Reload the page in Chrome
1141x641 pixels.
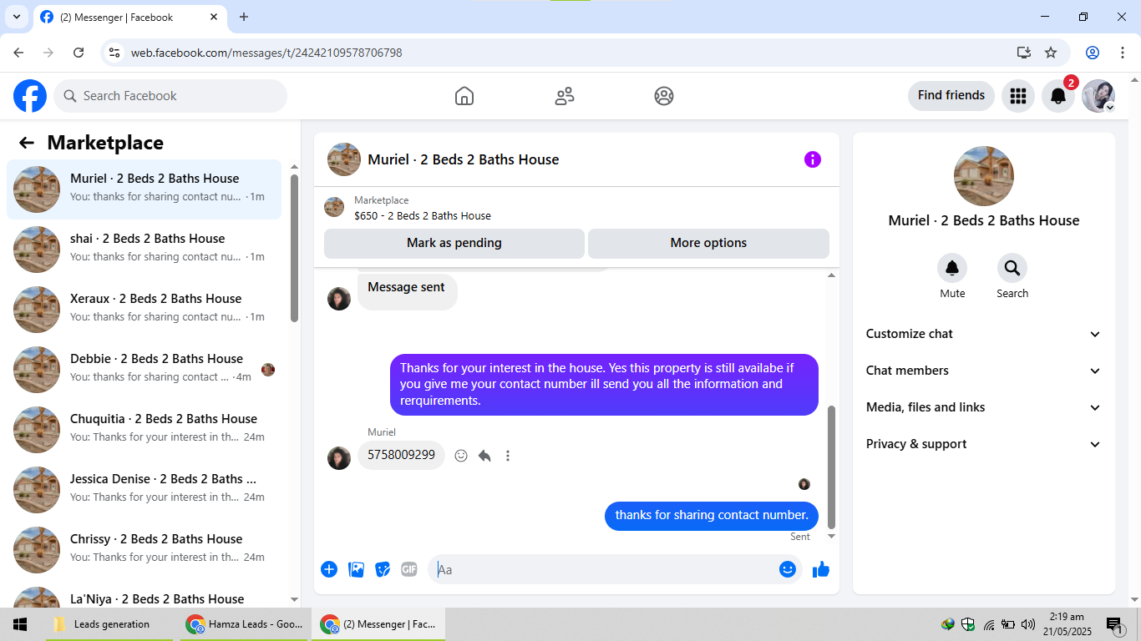click(x=79, y=53)
